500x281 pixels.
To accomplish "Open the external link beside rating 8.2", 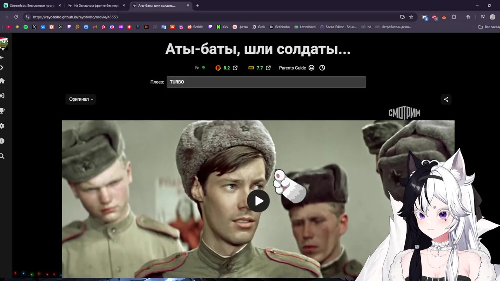I will pyautogui.click(x=235, y=68).
